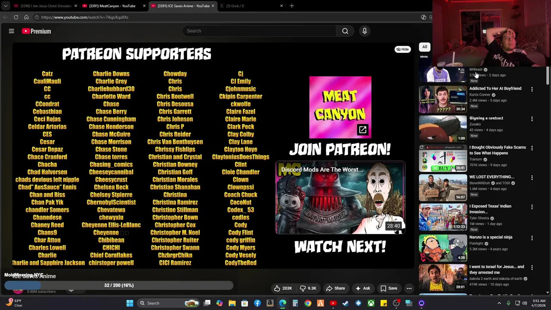Open a new browser tab
Image resolution: width=551 pixels, height=310 pixels.
292,6
